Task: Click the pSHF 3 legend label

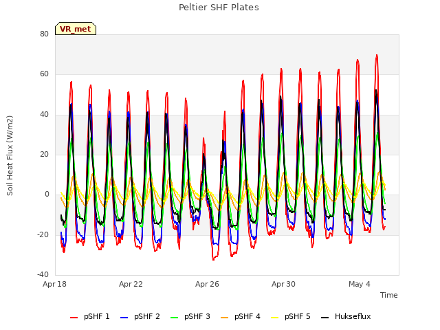Action: pyautogui.click(x=197, y=316)
